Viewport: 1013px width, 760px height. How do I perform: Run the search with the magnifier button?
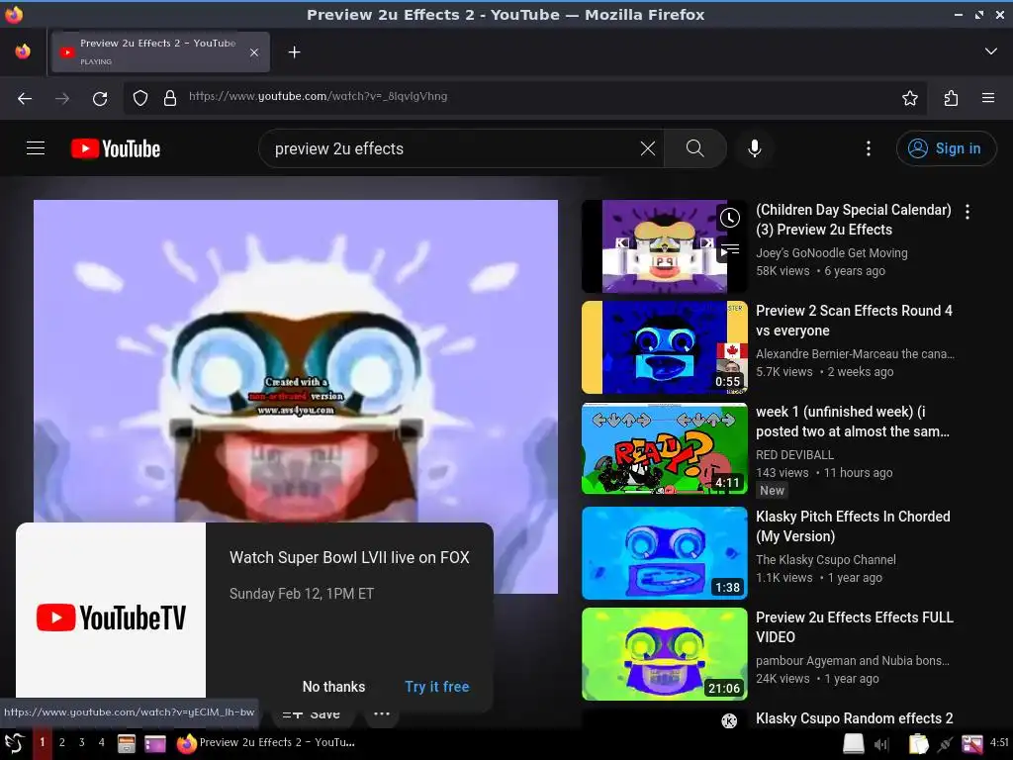[x=695, y=148]
